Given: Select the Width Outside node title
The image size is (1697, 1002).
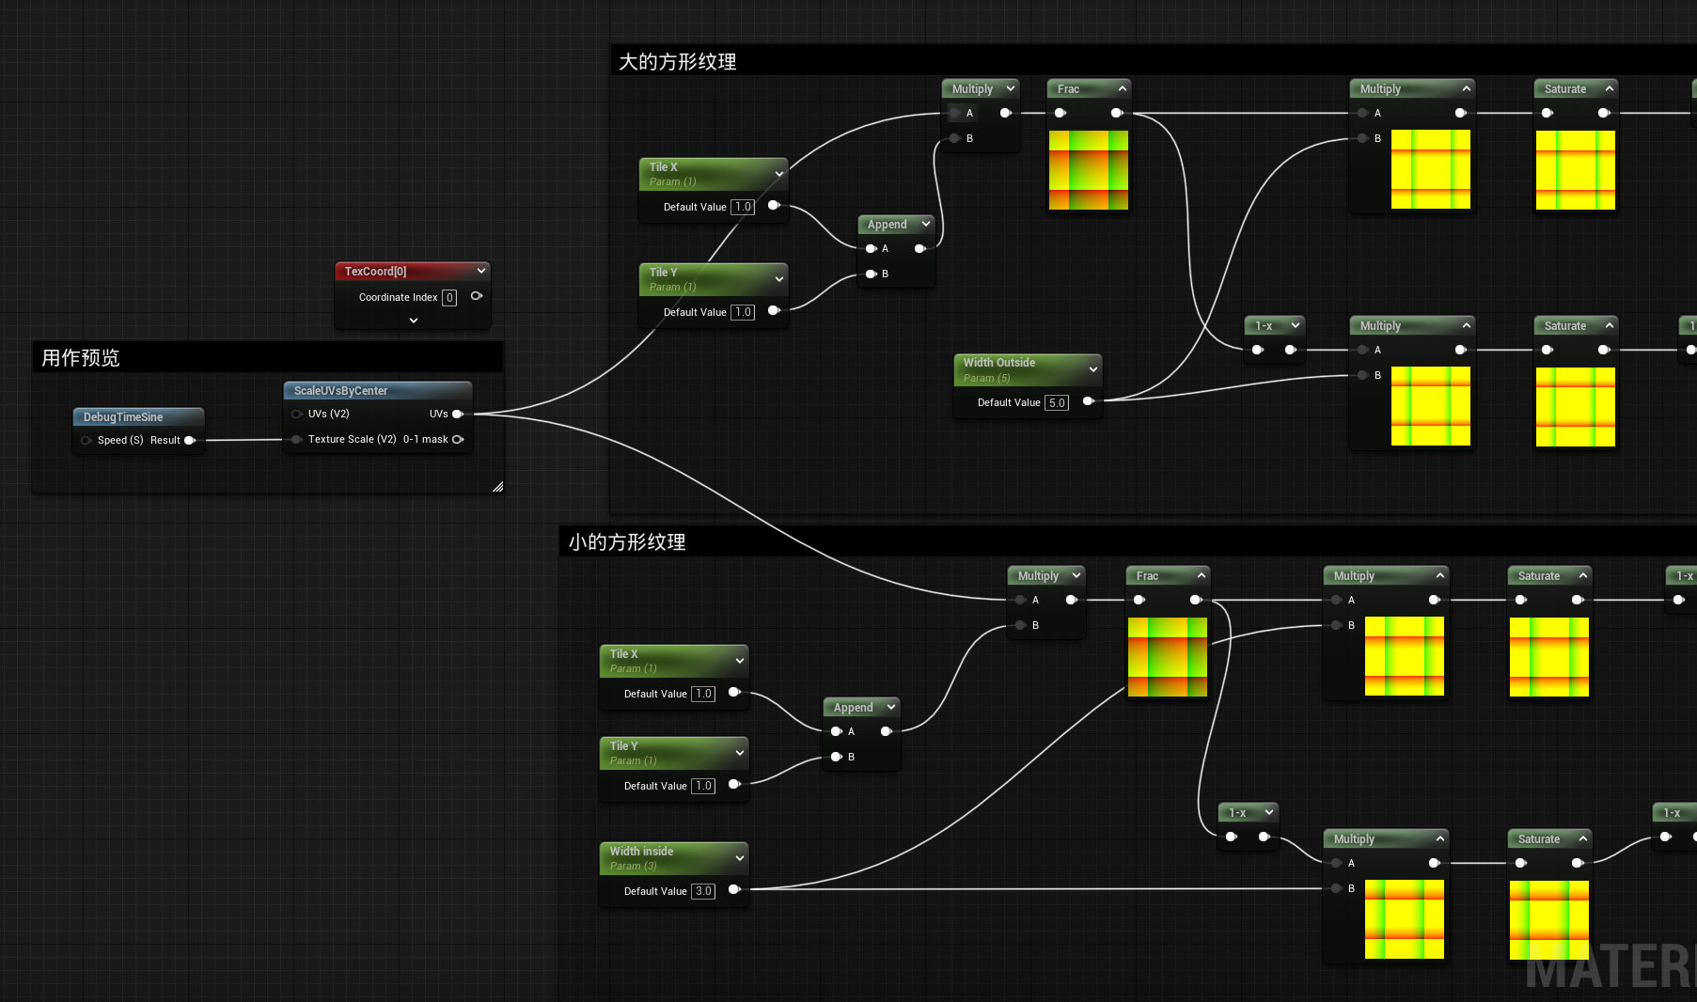Looking at the screenshot, I should click(x=998, y=363).
